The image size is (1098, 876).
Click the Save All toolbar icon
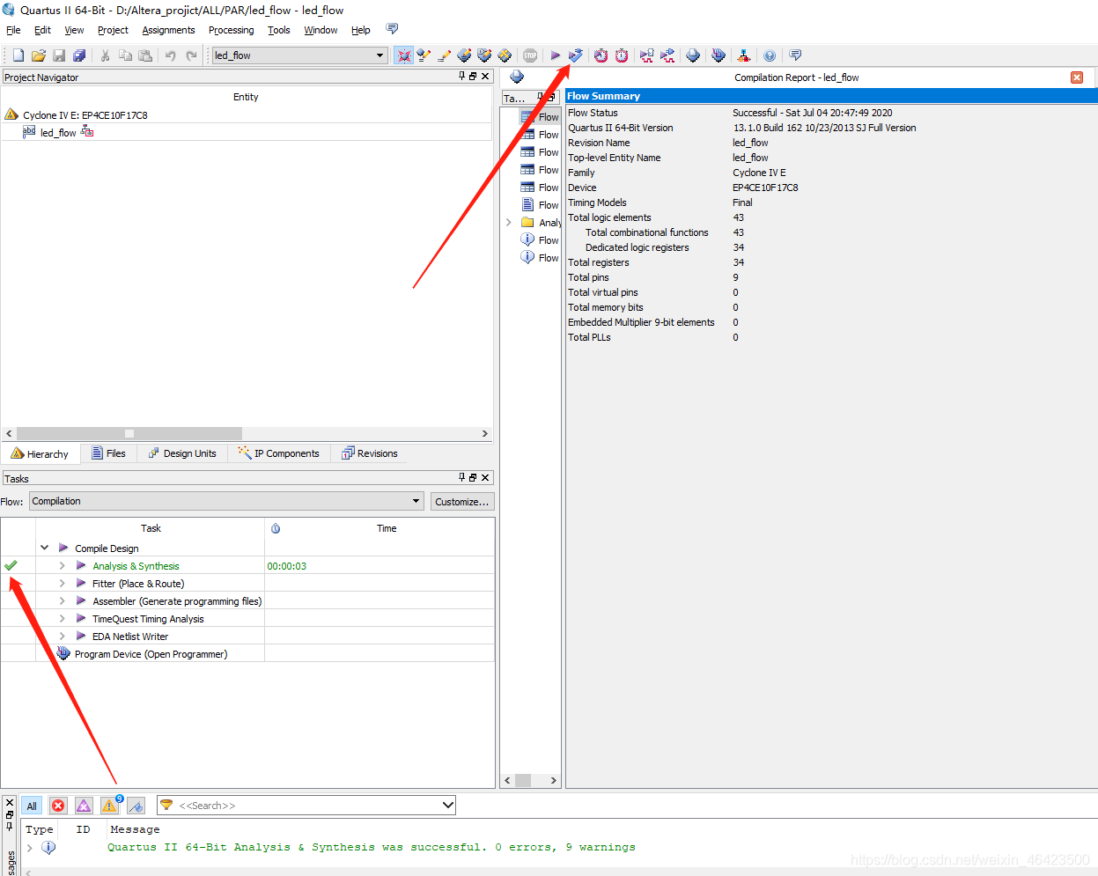pyautogui.click(x=79, y=55)
